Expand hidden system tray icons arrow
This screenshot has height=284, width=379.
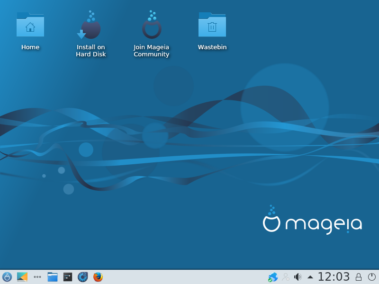310,277
